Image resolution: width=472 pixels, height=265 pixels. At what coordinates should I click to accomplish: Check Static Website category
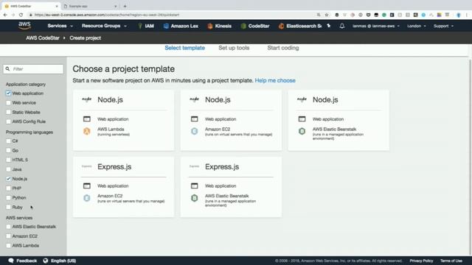click(x=8, y=112)
